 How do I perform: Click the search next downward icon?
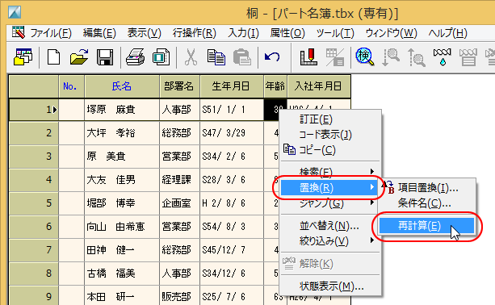pyautogui.click(x=391, y=57)
